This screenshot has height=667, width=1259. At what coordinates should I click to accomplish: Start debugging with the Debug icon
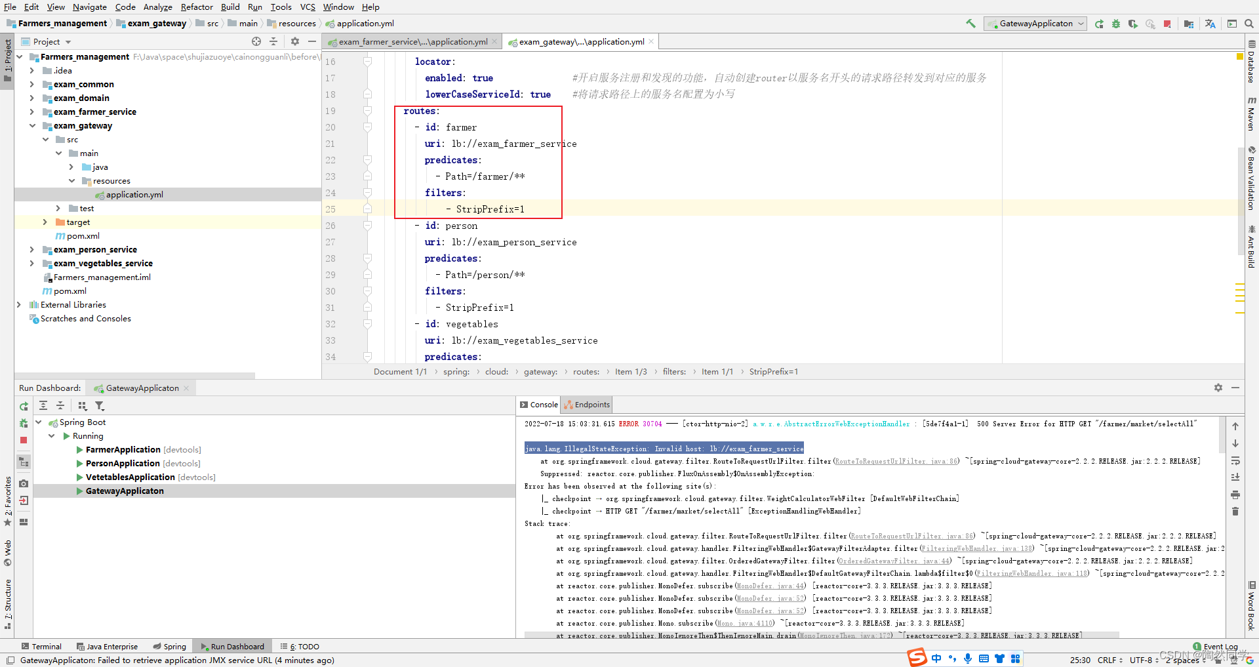pos(1116,24)
